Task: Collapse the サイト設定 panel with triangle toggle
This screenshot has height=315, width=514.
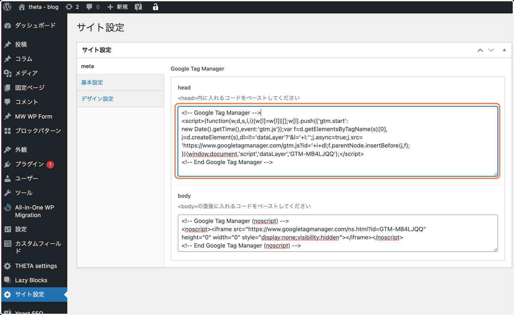Action: 504,50
